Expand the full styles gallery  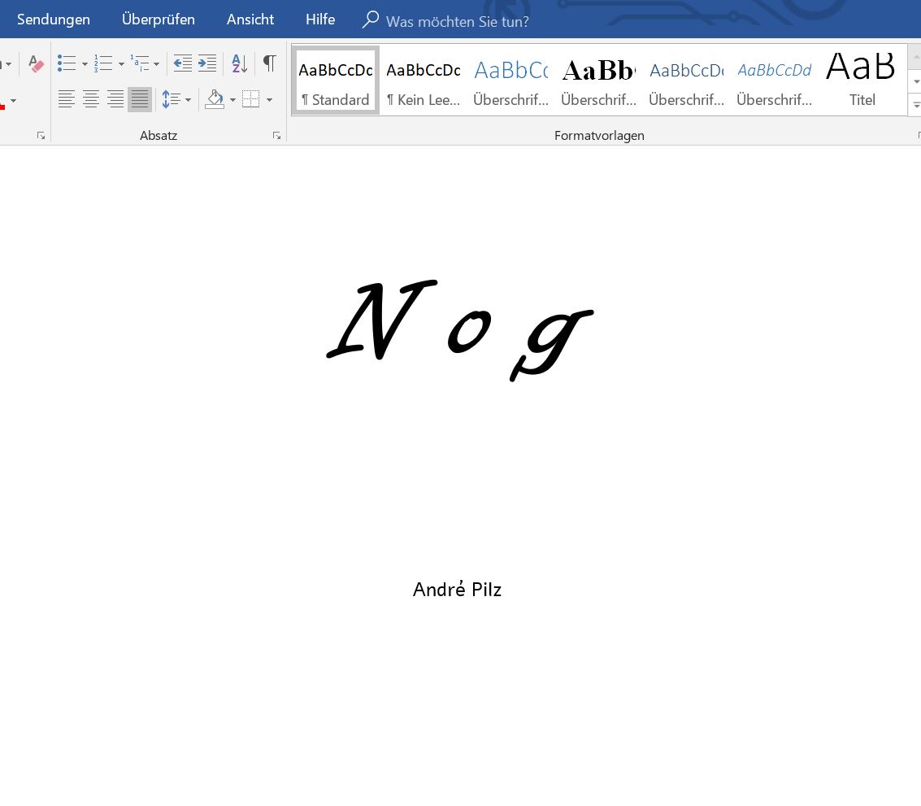tap(915, 105)
